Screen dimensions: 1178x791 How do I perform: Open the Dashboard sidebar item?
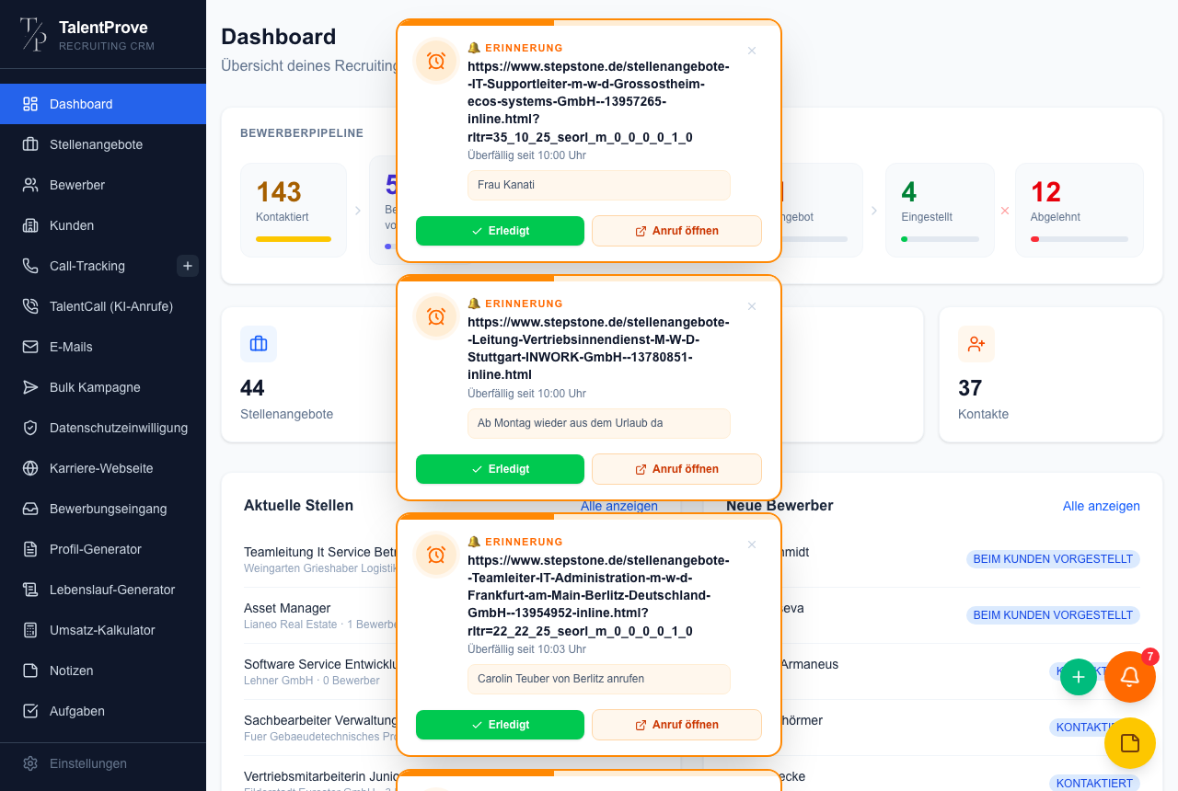point(103,104)
